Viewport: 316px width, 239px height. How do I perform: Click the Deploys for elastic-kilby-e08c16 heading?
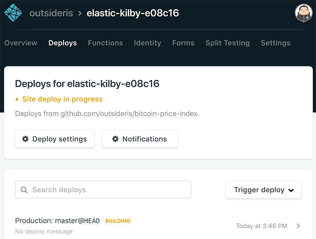click(x=87, y=84)
